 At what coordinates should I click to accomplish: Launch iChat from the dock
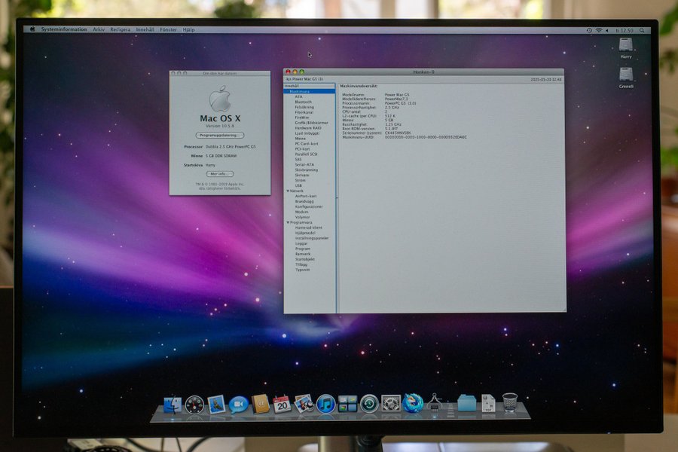coord(238,405)
